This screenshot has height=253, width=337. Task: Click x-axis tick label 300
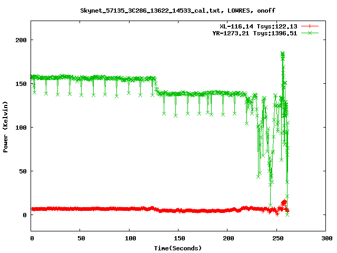(327, 238)
